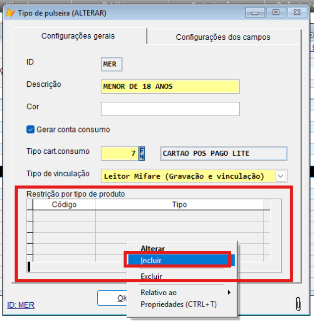This screenshot has width=314, height=326.
Task: Click the ID: MER link
Action: click(21, 305)
